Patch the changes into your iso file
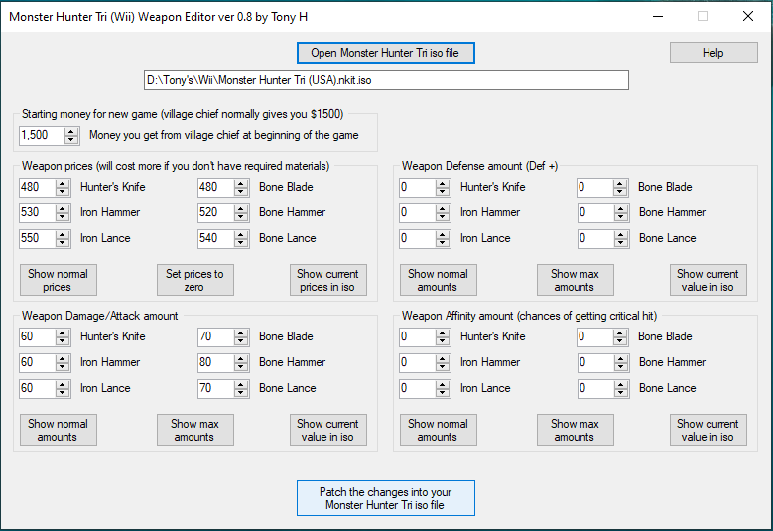This screenshot has height=531, width=773. pos(385,498)
